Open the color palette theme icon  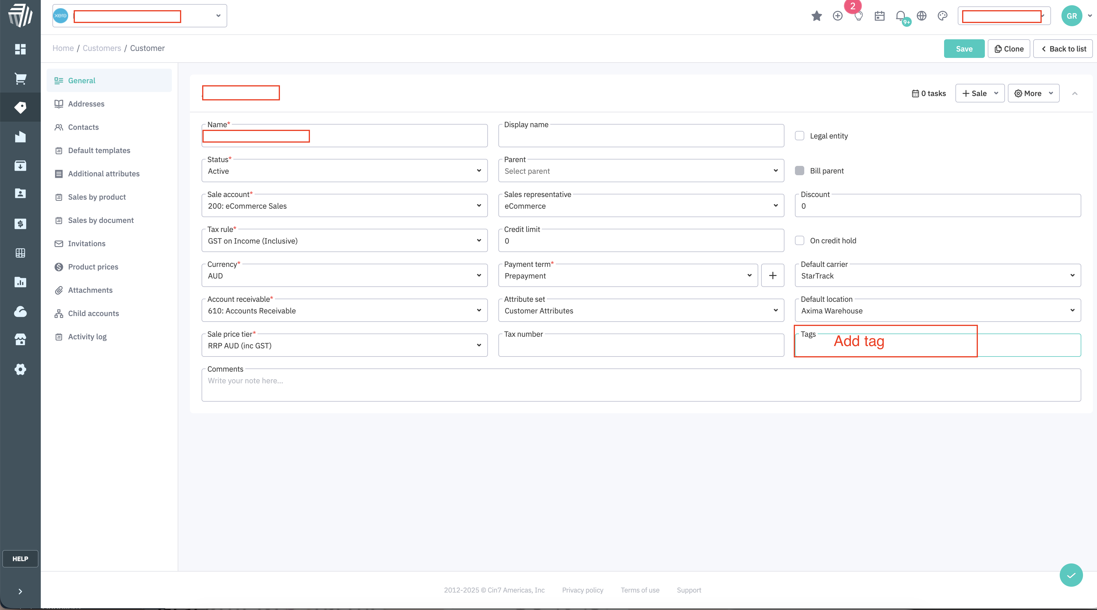click(942, 16)
